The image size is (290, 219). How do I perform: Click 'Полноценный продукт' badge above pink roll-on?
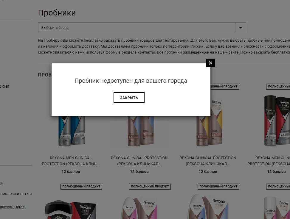(x=150, y=187)
